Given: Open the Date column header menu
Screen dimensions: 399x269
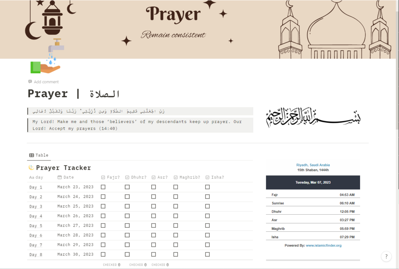Looking at the screenshot, I should 66,177.
